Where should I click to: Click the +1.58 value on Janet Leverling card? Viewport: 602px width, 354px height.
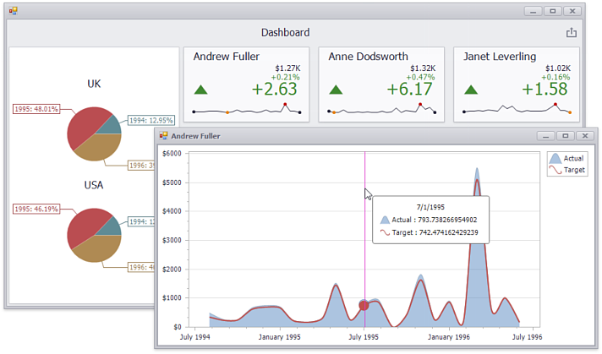point(545,89)
